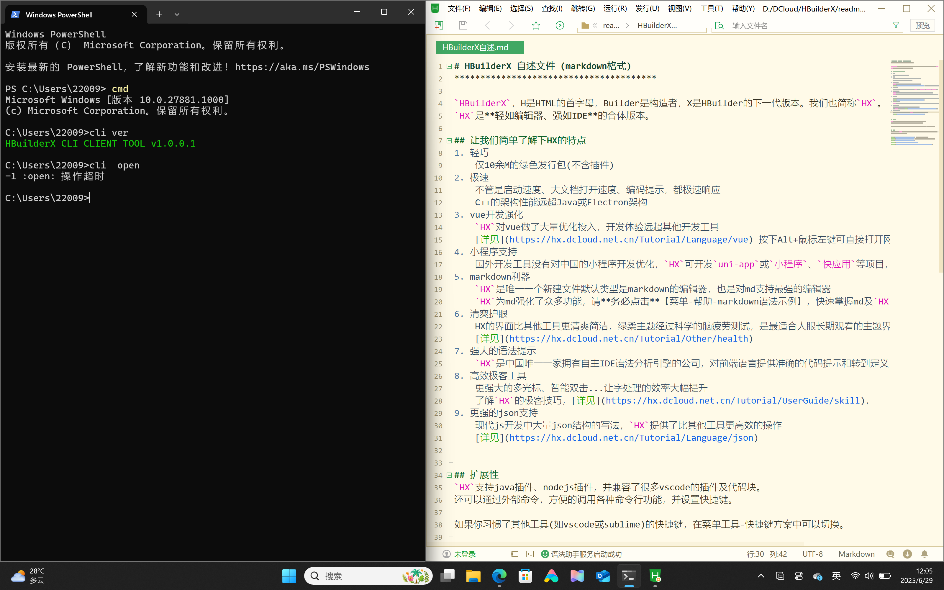
Task: Click the green run play icon
Action: click(560, 25)
